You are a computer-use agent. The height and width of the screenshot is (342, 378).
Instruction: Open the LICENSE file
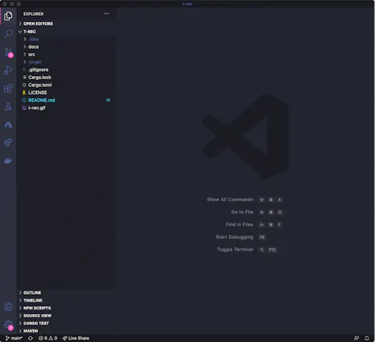tap(67, 92)
